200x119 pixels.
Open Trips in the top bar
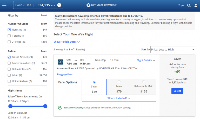[x=181, y=5]
